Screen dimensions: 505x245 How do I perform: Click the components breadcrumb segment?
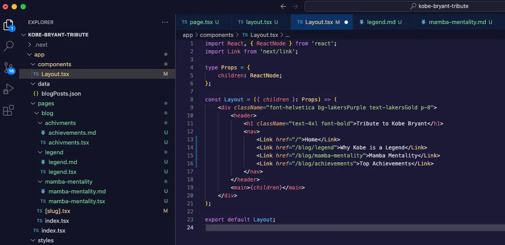(x=217, y=35)
